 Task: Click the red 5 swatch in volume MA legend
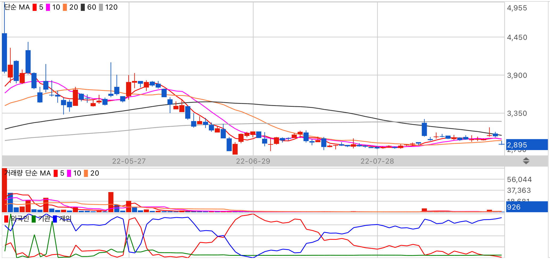click(x=56, y=173)
